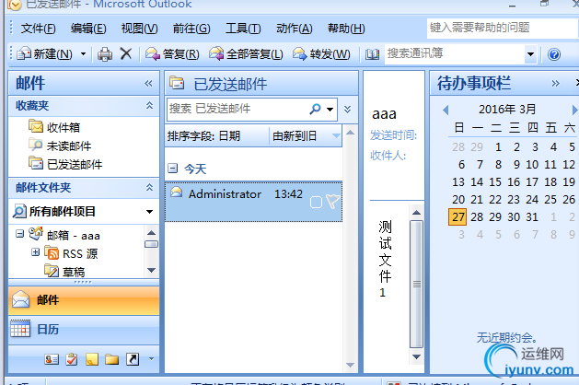Open Shortcuts icon in navigation bar
This screenshot has width=579, height=385.
(133, 359)
